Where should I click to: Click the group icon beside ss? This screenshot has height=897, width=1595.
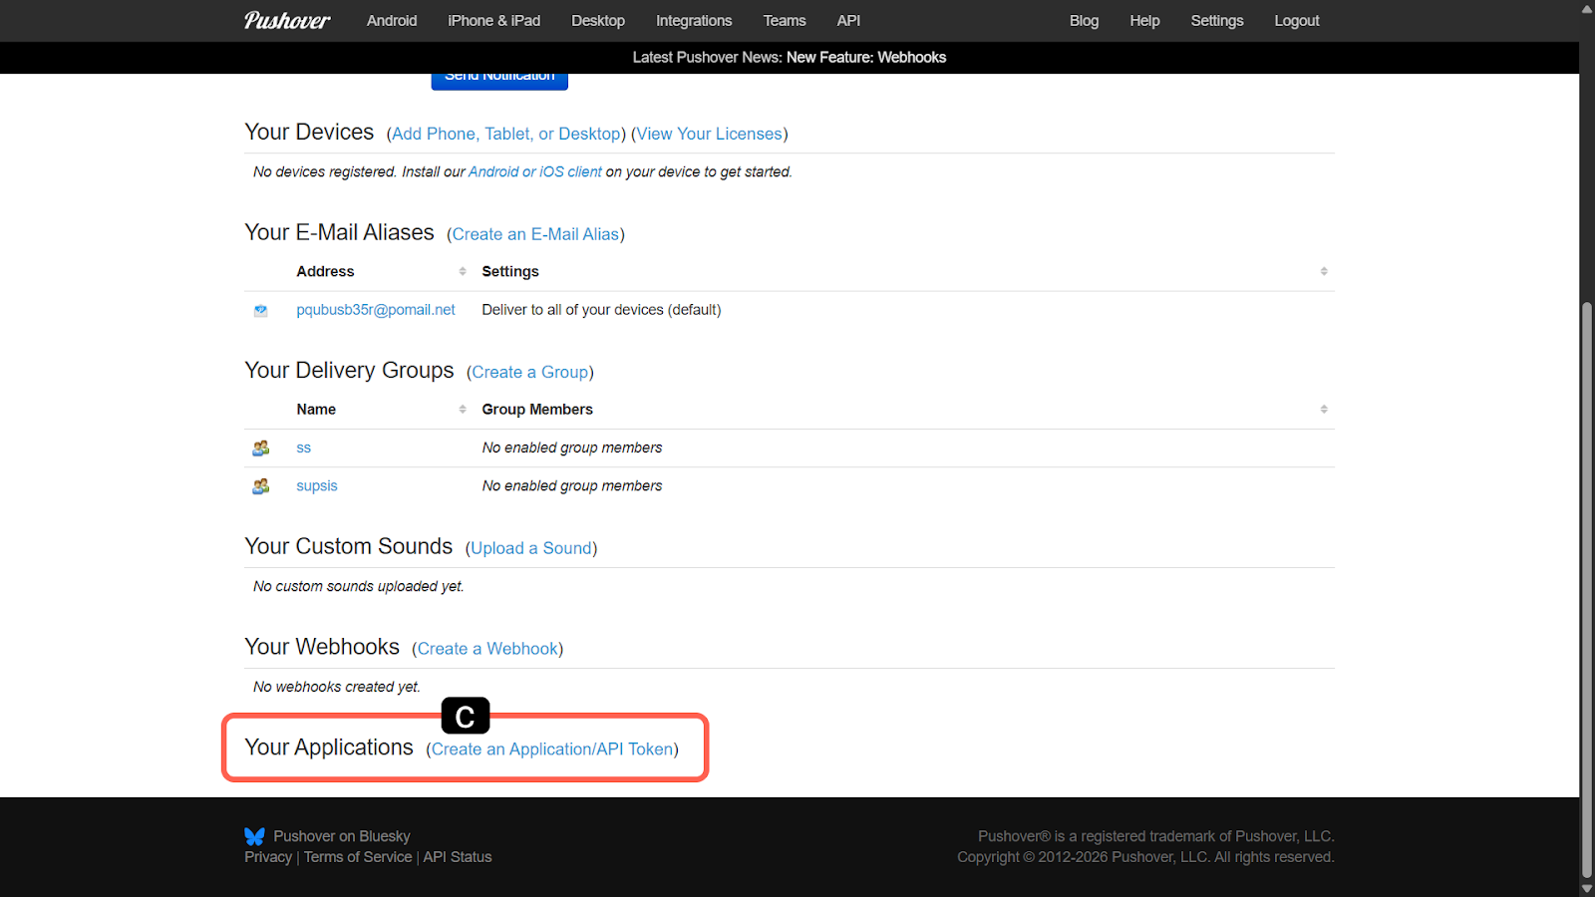click(x=260, y=448)
